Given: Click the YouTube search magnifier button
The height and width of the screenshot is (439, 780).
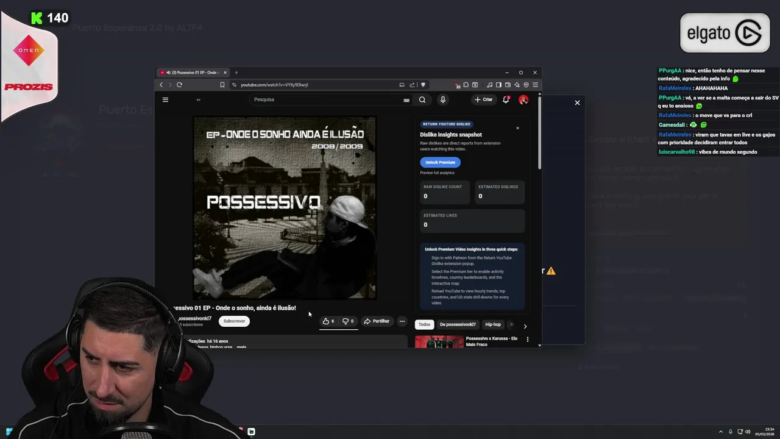Looking at the screenshot, I should 422,99.
